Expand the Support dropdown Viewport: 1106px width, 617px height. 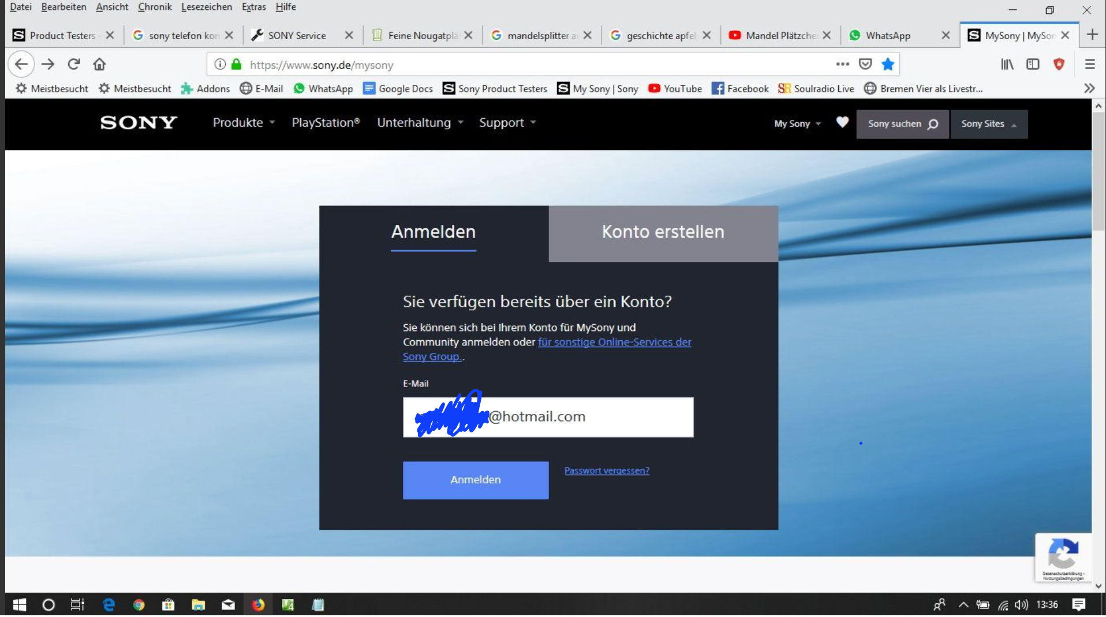click(x=507, y=122)
